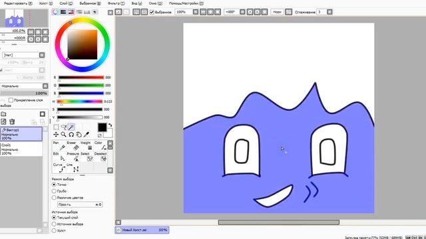Open the Холст menu

coord(46,3)
